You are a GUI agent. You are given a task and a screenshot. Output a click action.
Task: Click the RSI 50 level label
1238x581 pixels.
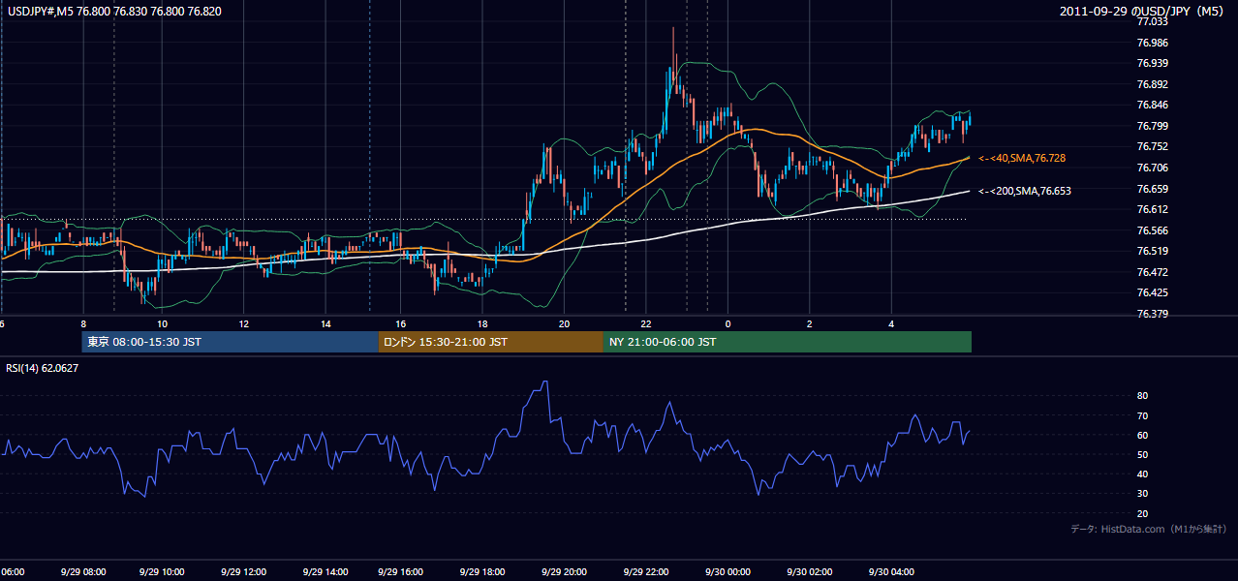[x=1142, y=454]
